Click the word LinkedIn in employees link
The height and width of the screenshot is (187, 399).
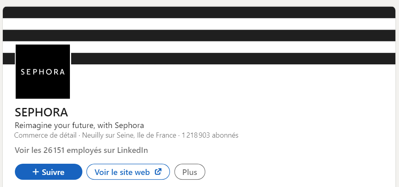(133, 150)
